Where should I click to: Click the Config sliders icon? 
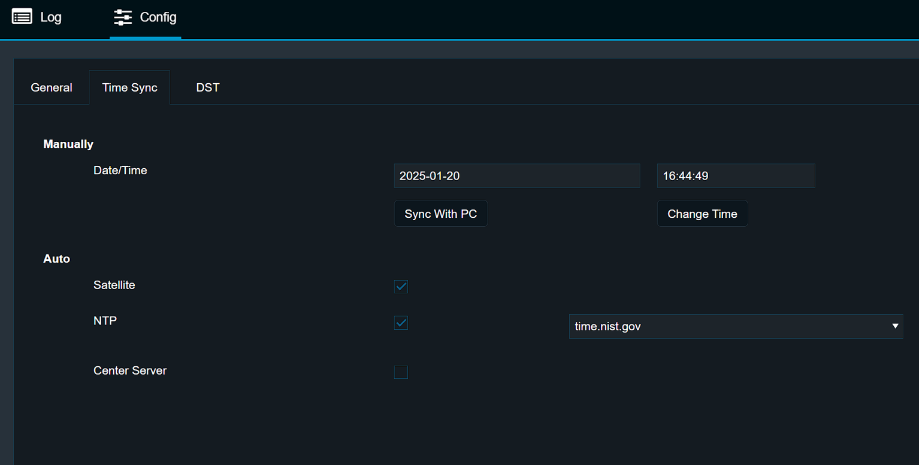click(x=123, y=17)
